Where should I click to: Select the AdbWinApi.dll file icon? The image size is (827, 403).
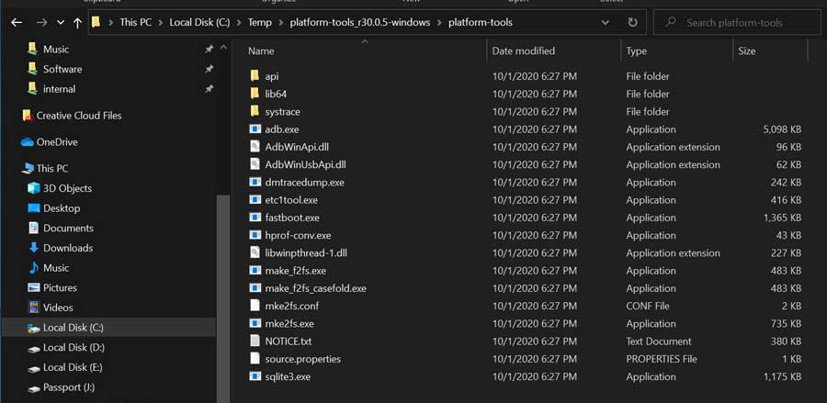click(255, 147)
